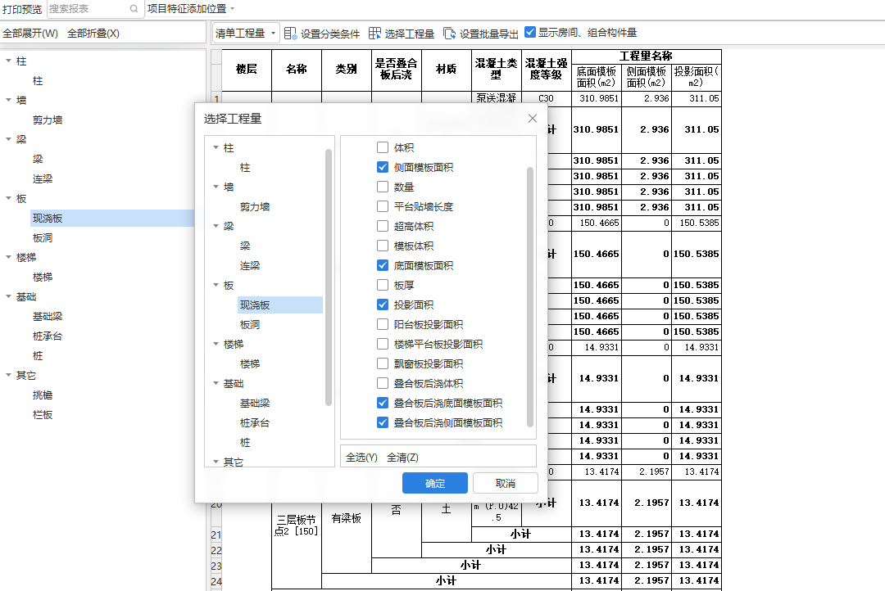
Task: Collapse the 梁 node in dialog tree
Action: pyautogui.click(x=216, y=226)
